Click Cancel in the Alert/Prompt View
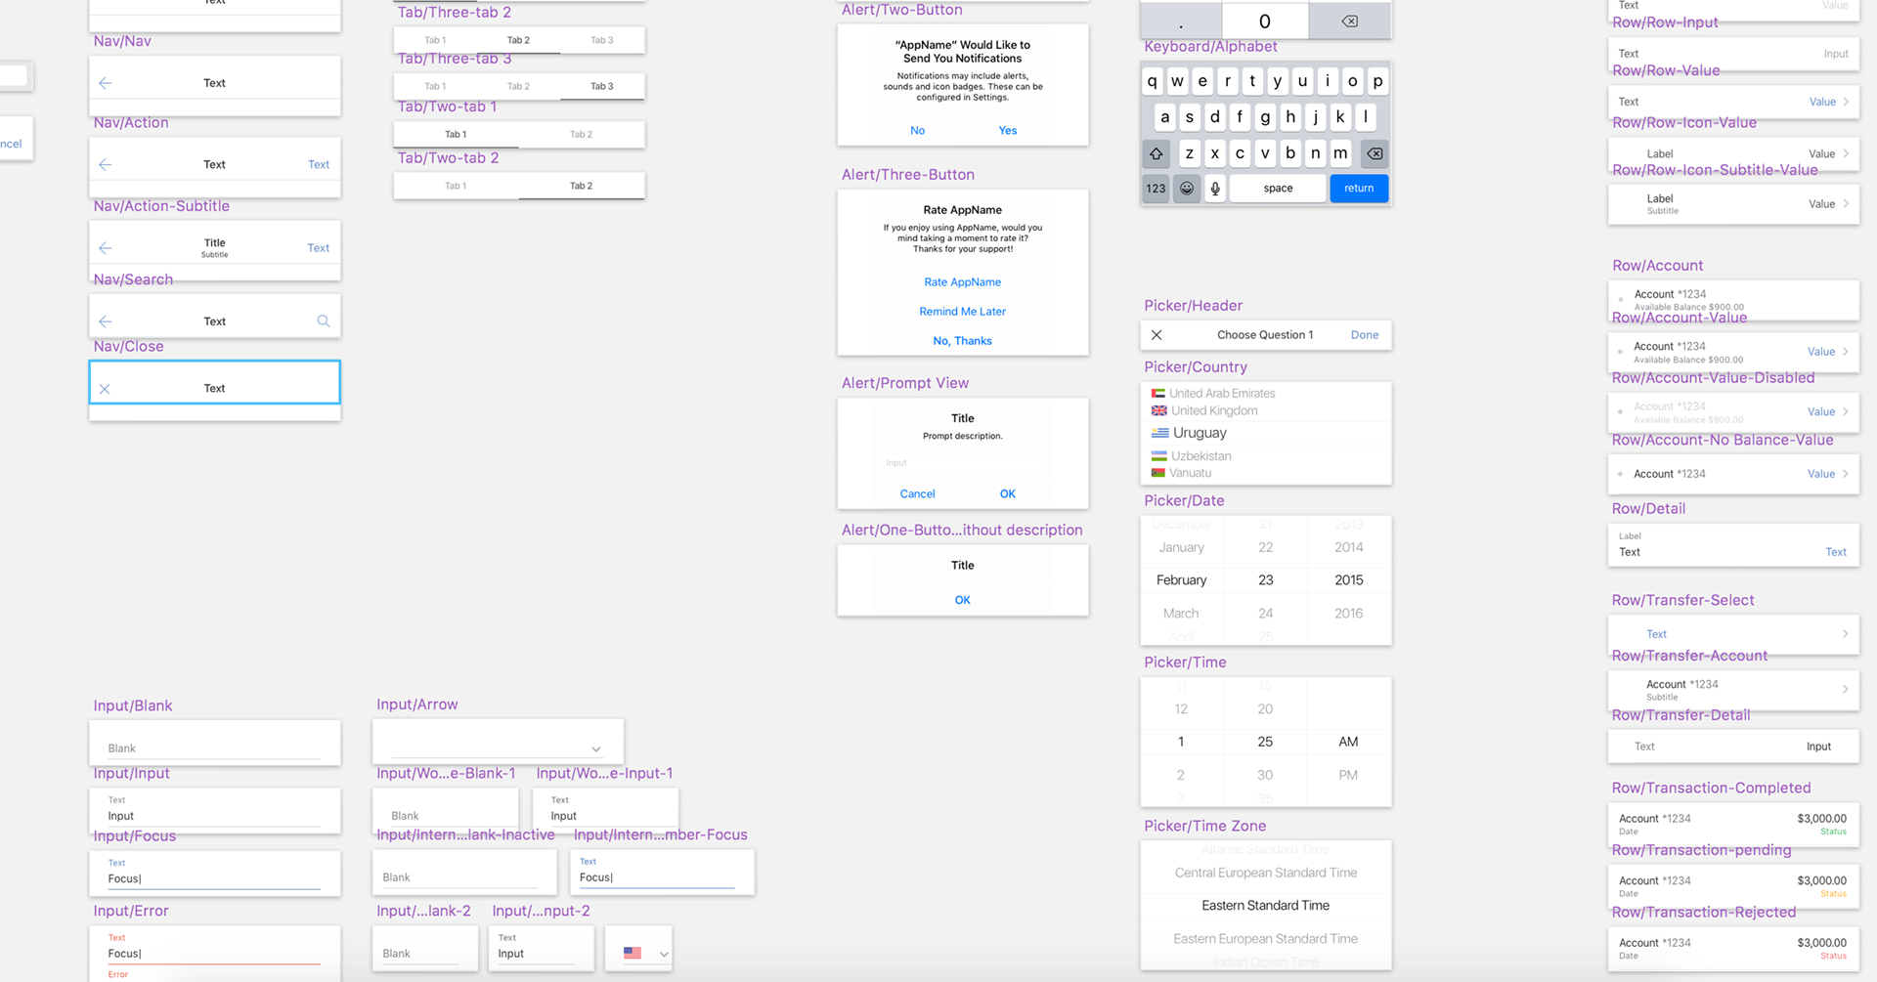Viewport: 1877px width, 982px height. tap(917, 493)
